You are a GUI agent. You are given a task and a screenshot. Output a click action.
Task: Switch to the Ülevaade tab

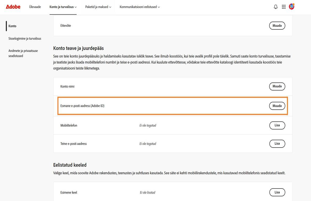coord(35,7)
